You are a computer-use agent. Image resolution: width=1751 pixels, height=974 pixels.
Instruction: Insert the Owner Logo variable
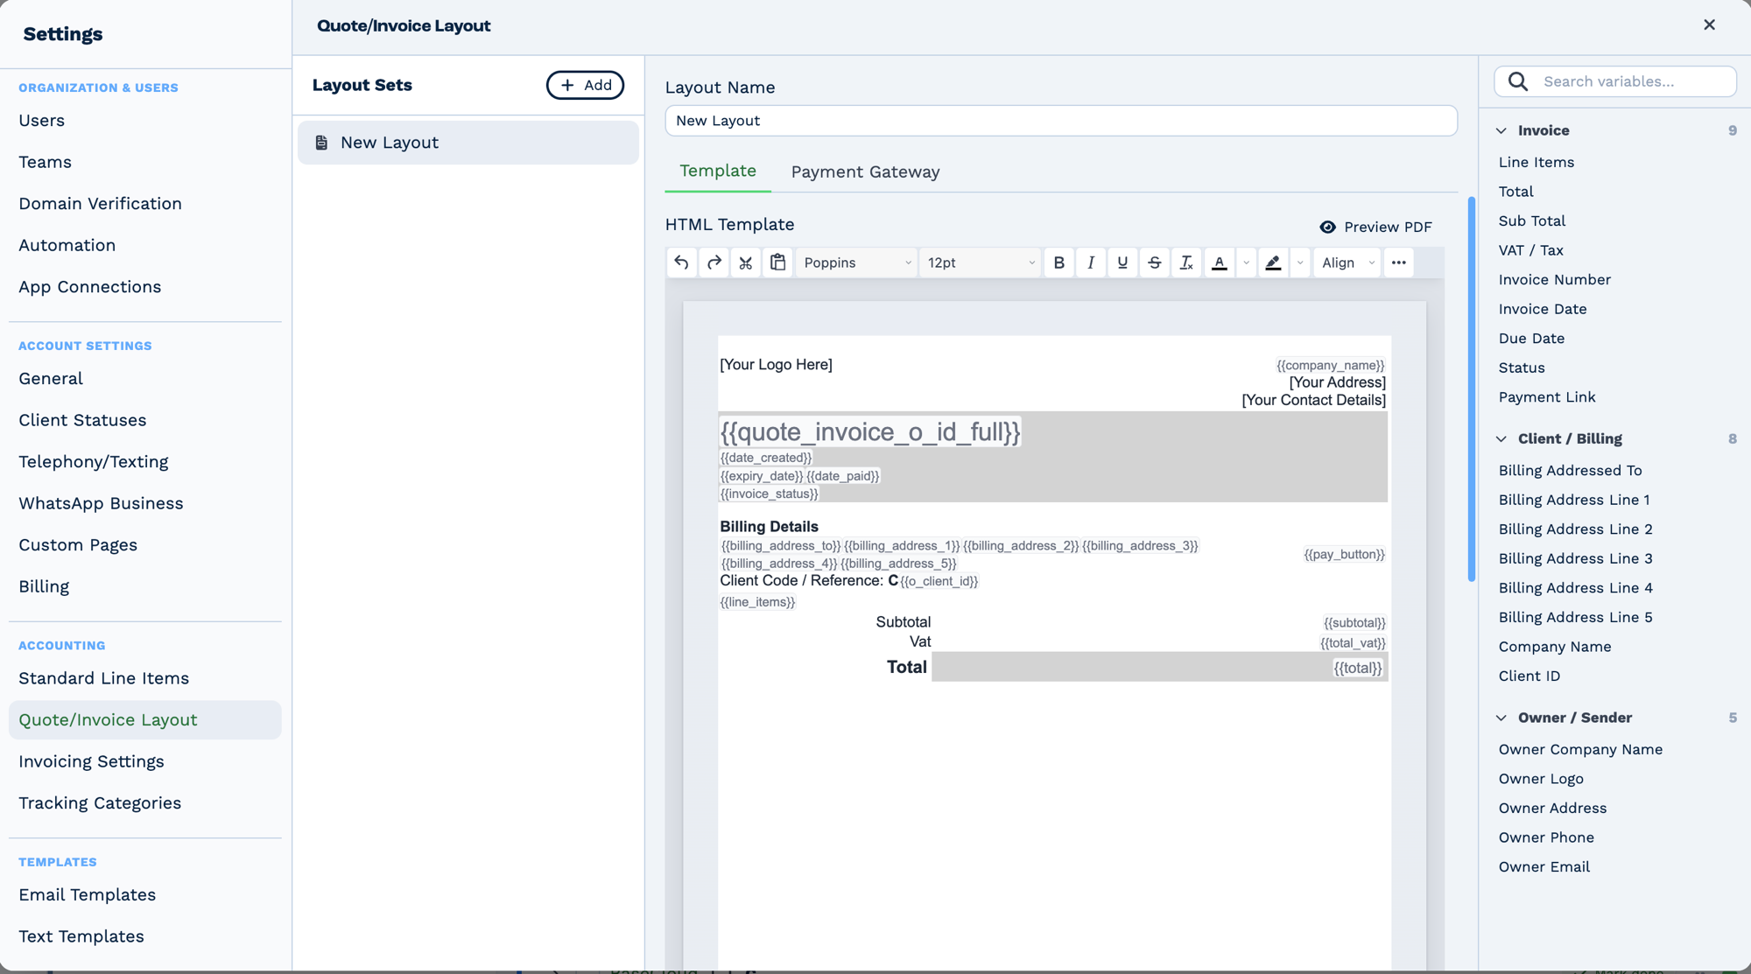pyautogui.click(x=1541, y=779)
